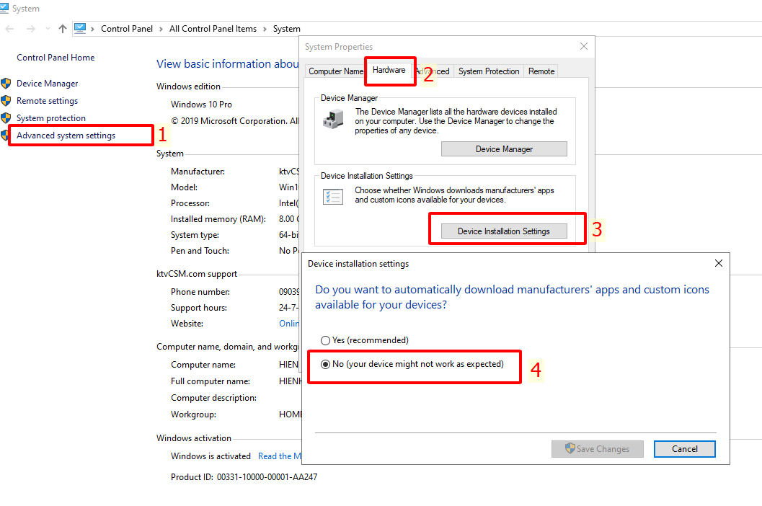
Task: Switch to the Remote tab
Action: pyautogui.click(x=541, y=71)
